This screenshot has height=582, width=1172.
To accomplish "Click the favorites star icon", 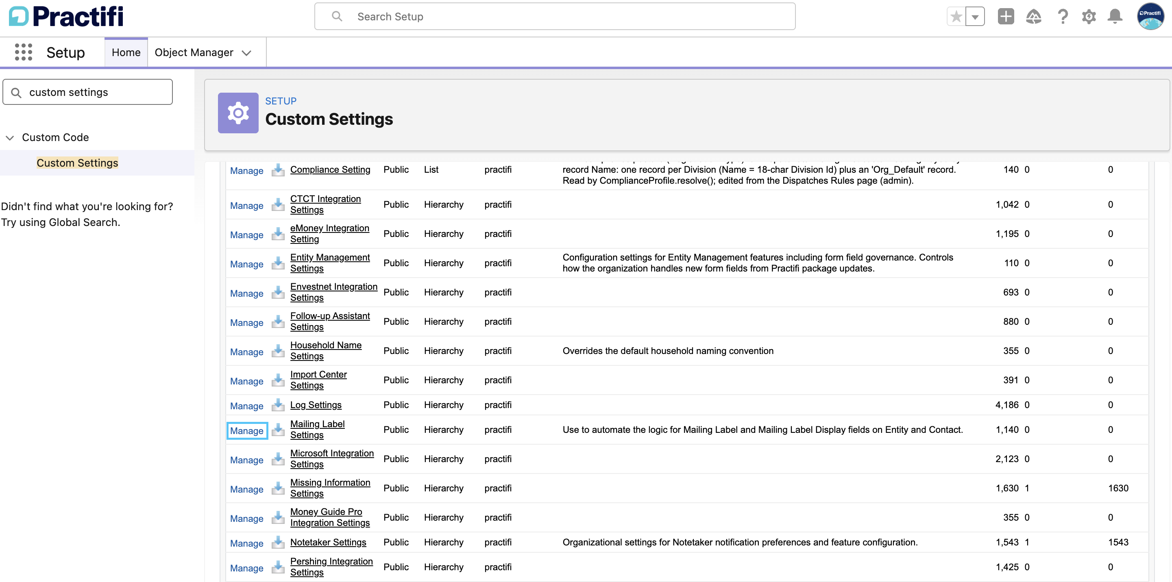I will (x=956, y=17).
